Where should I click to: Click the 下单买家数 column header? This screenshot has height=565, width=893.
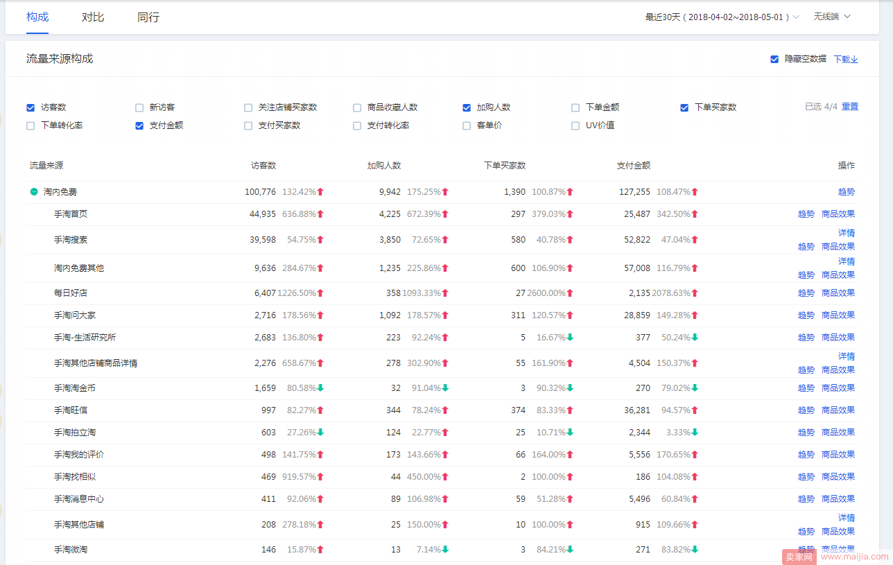click(505, 166)
